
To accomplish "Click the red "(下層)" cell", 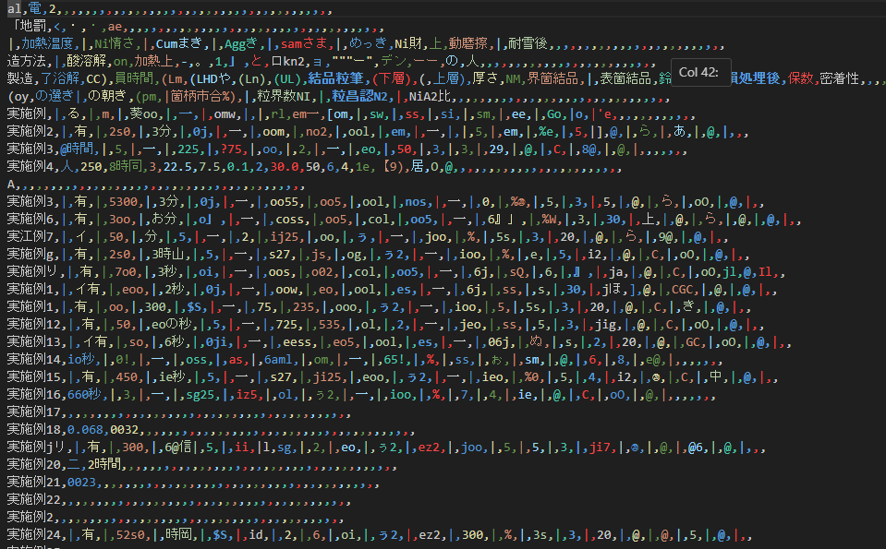I will (391, 78).
